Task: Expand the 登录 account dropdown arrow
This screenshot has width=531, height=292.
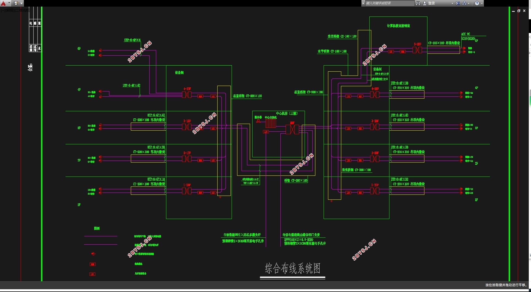Action: [x=452, y=3]
